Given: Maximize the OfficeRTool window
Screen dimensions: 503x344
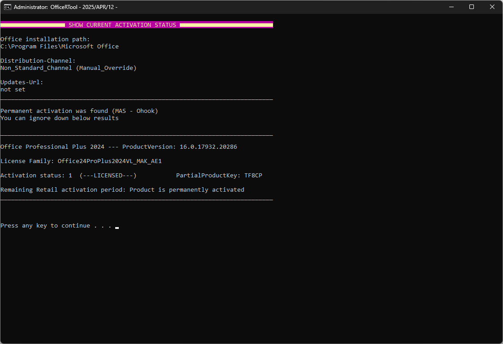Looking at the screenshot, I should click(472, 7).
